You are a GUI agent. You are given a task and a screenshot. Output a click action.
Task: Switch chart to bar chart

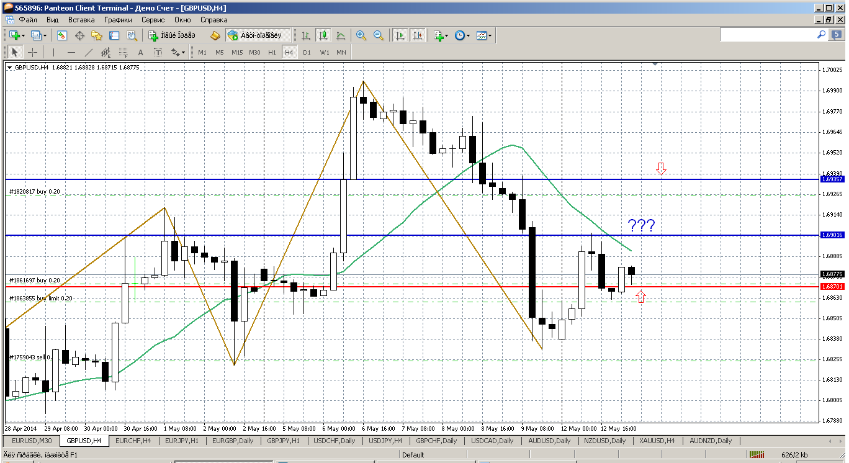[x=306, y=35]
